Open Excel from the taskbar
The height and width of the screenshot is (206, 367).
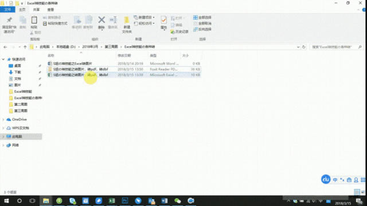112,201
